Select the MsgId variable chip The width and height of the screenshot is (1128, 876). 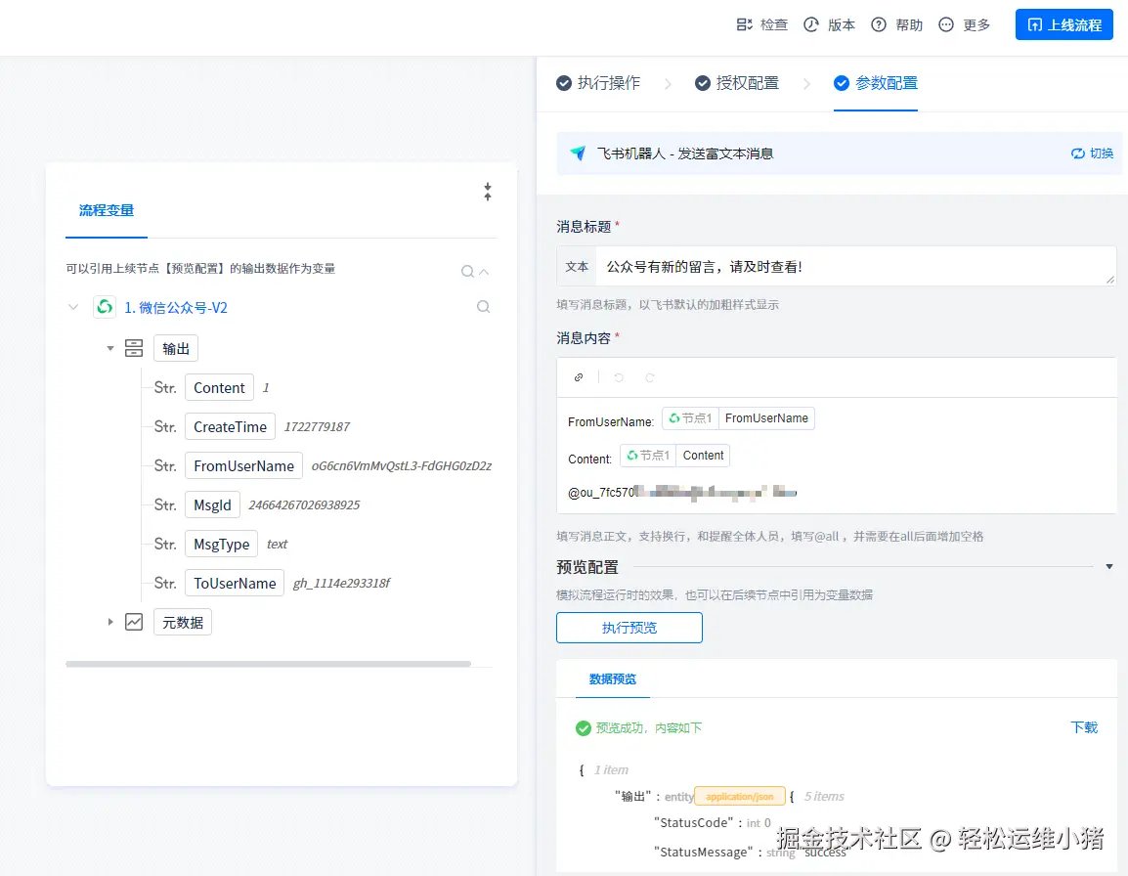pos(212,504)
